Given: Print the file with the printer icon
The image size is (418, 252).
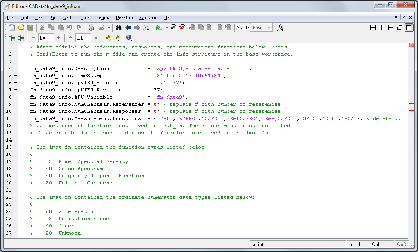Looking at the screenshot, I should (91, 27).
